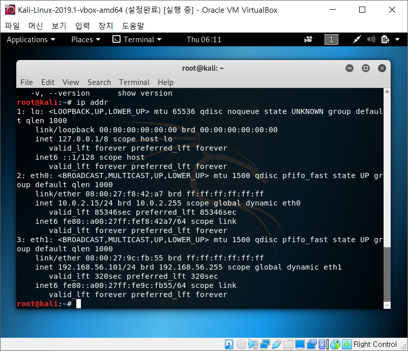Open the Applications menu
Viewport: 408px width, 351px height.
[x=31, y=40]
